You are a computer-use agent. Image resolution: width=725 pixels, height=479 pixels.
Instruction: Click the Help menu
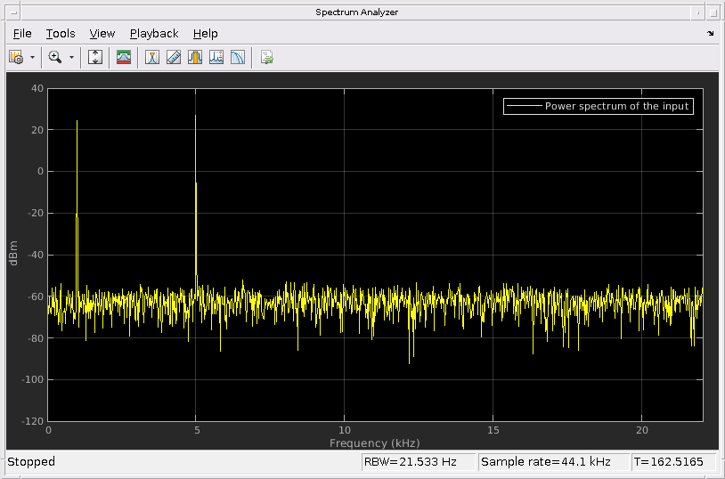pos(205,33)
